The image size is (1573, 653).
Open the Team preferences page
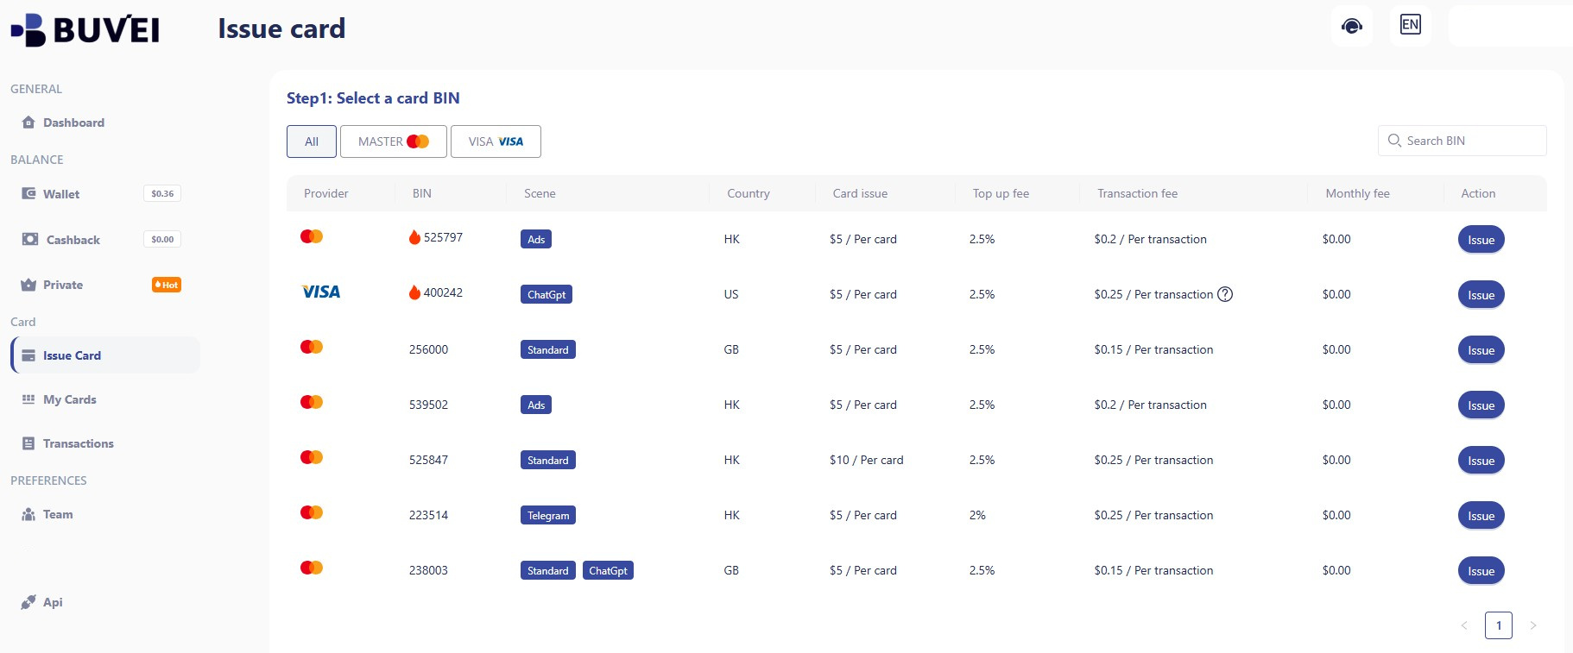click(x=58, y=514)
